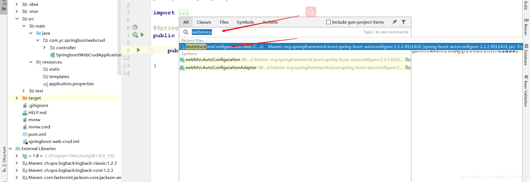Expand the controller package
Screen dimensions: 530x182
(44, 48)
